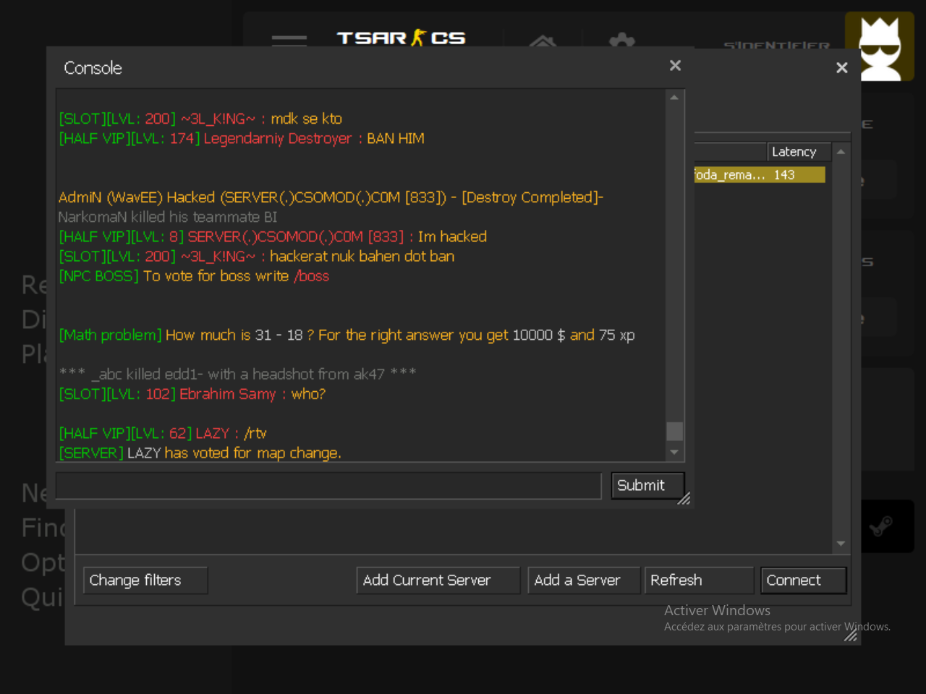926x694 pixels.
Task: Click Add Current Server button
Action: point(438,581)
